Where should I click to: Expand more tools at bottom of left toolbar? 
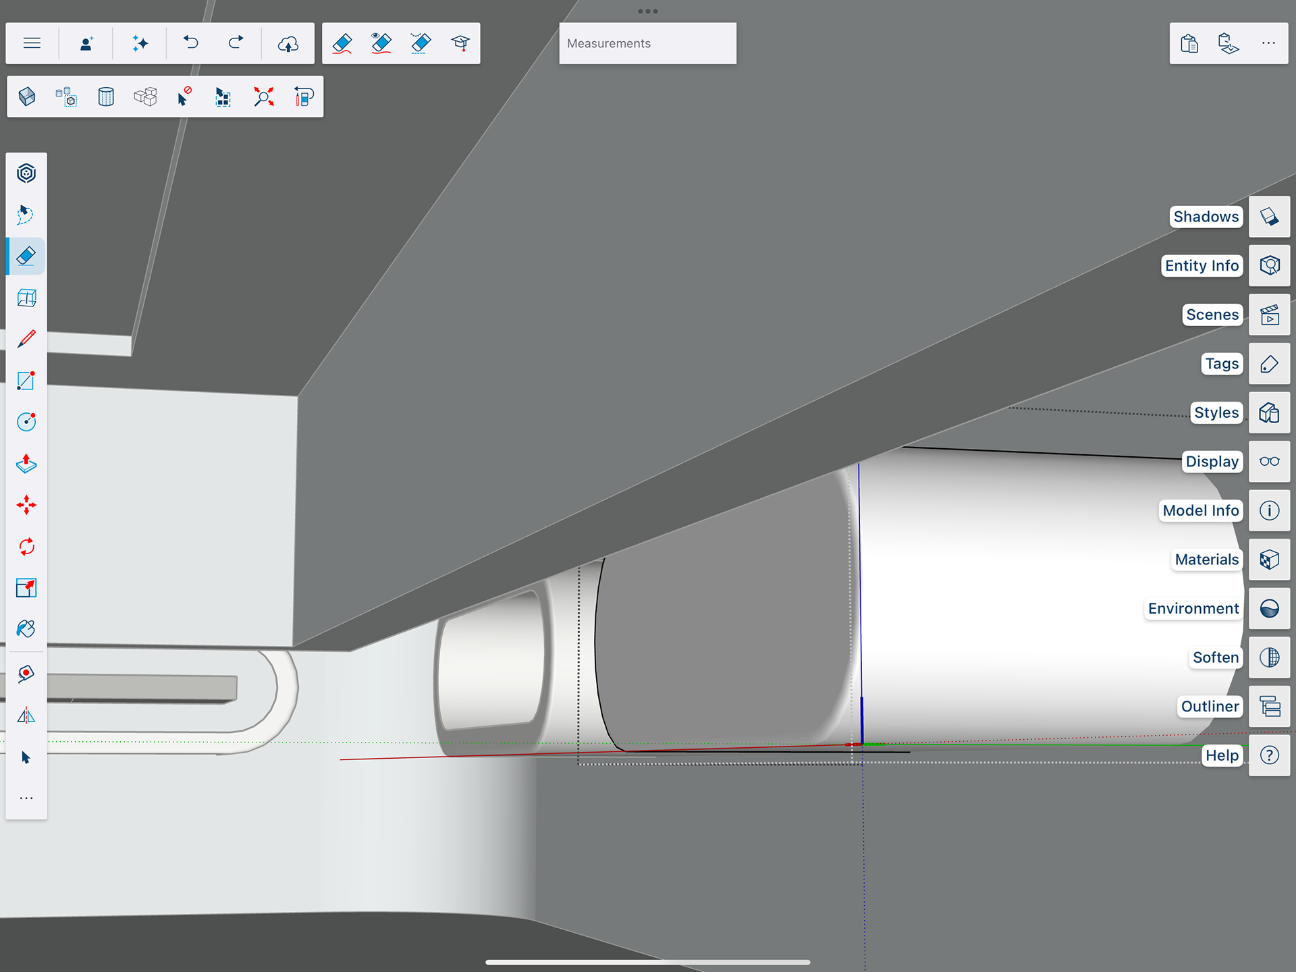point(26,799)
